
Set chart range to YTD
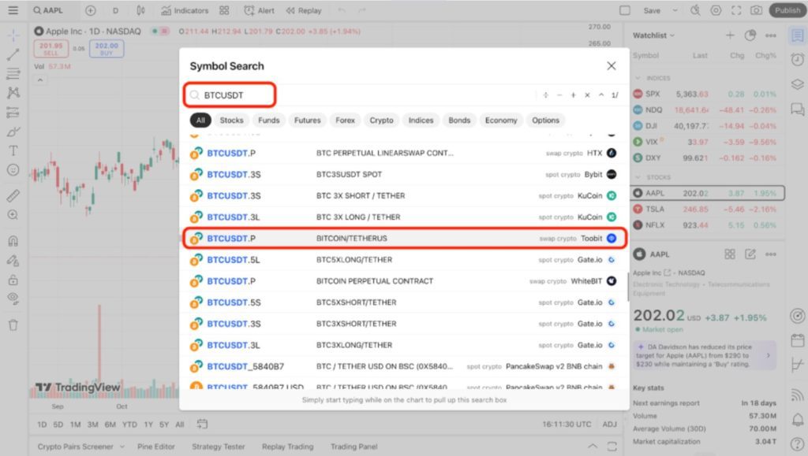[129, 424]
